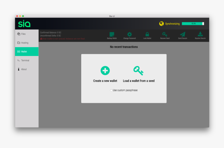Click the key icon to load wallet
The image size is (224, 148).
[138, 71]
